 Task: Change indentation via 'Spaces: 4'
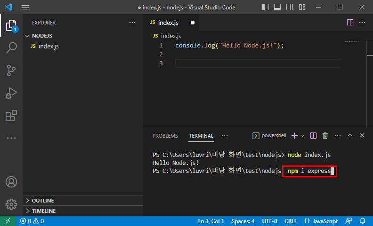click(243, 221)
